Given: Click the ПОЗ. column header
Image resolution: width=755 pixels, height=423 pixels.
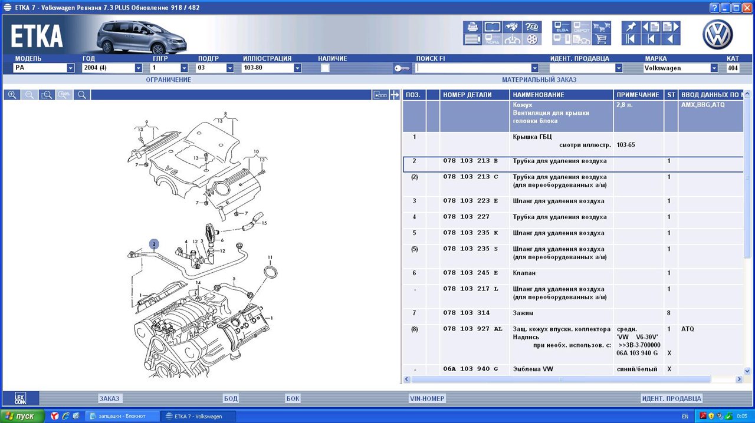Looking at the screenshot, I should click(415, 94).
